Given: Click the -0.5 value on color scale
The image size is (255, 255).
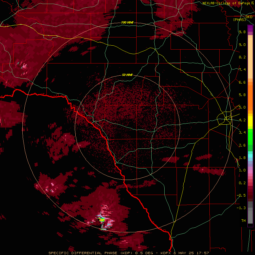Looking at the screenshot, I should [241, 195].
